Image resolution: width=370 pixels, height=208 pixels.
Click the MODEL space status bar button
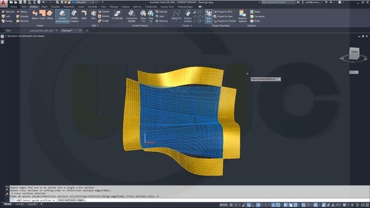coord(224,205)
